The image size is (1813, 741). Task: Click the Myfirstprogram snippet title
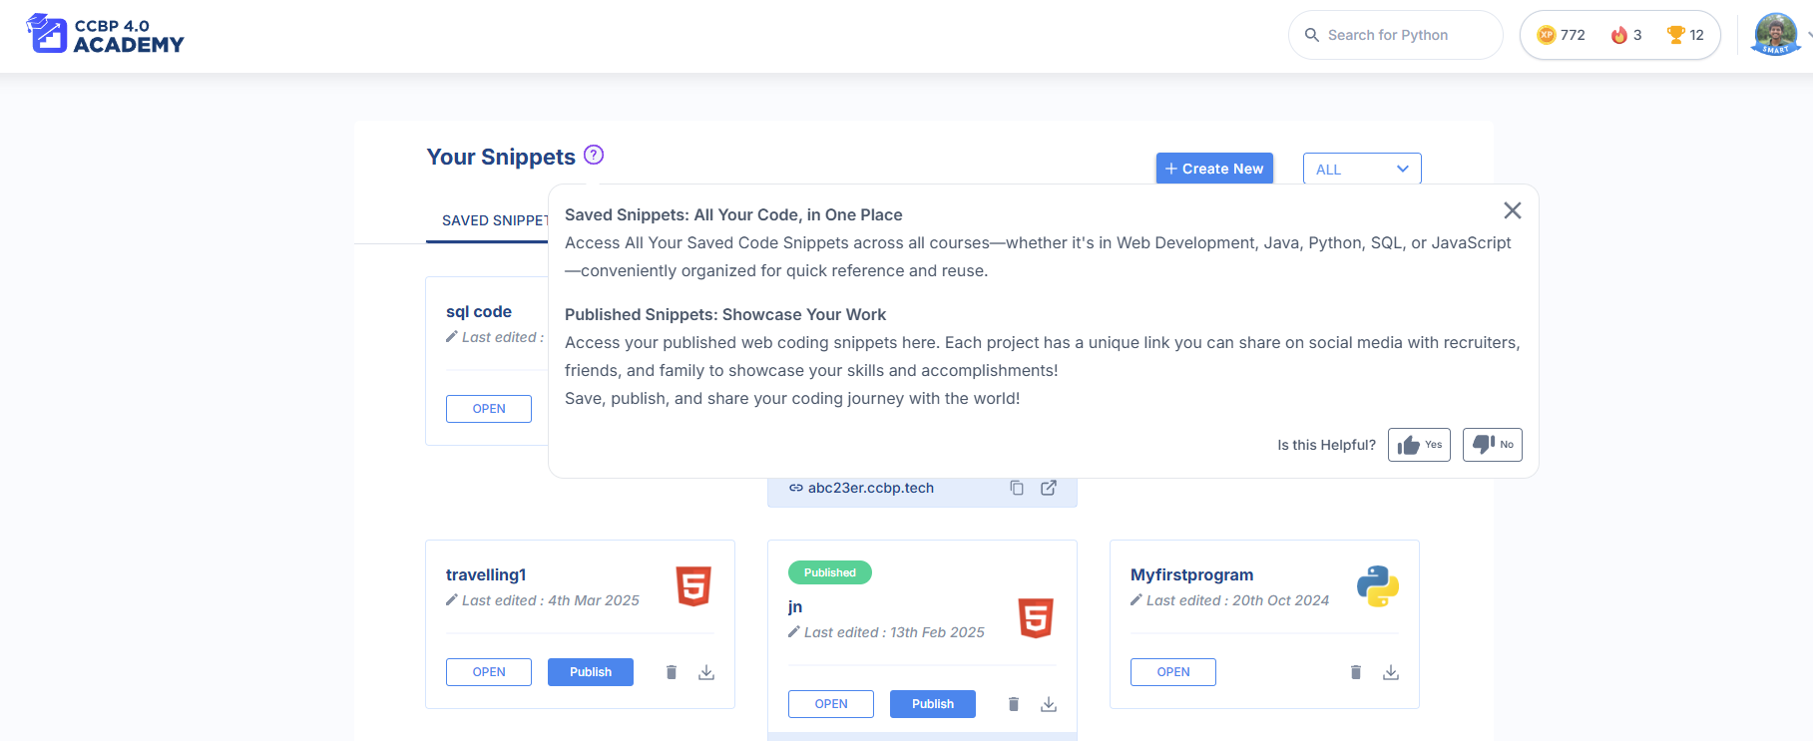tap(1192, 574)
